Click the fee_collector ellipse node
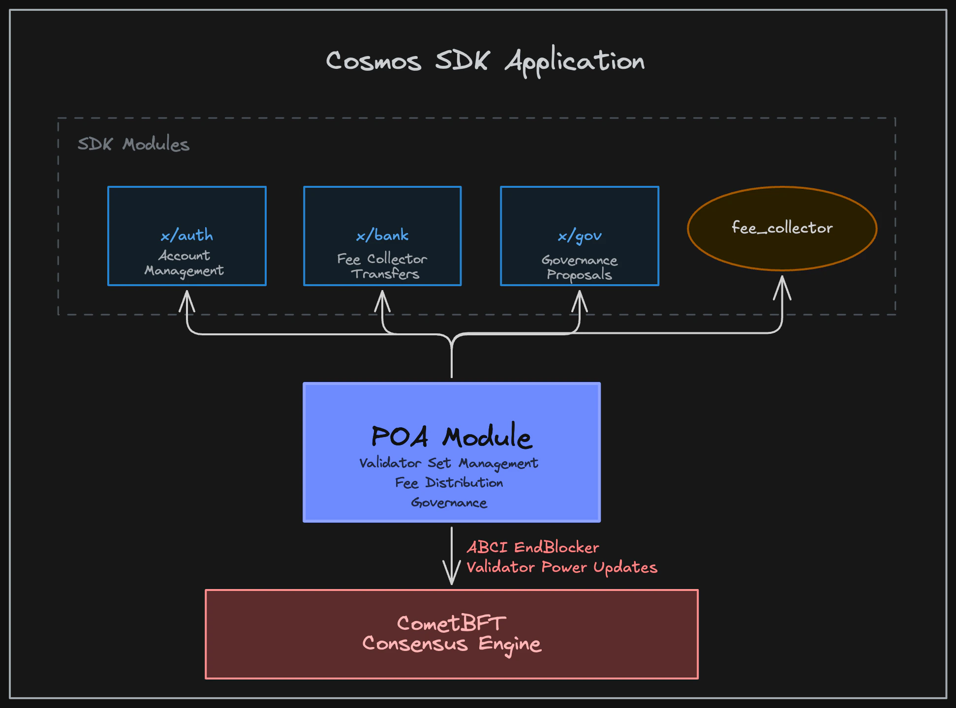Viewport: 956px width, 708px height. [x=781, y=228]
